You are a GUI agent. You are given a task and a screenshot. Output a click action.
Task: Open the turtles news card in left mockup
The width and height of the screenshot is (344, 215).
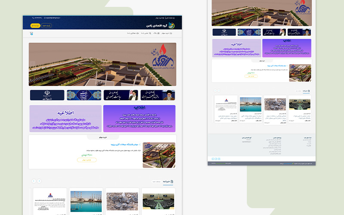click(x=122, y=201)
